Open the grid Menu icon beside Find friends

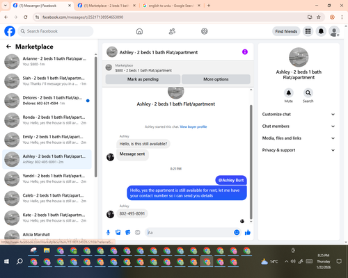(x=308, y=31)
